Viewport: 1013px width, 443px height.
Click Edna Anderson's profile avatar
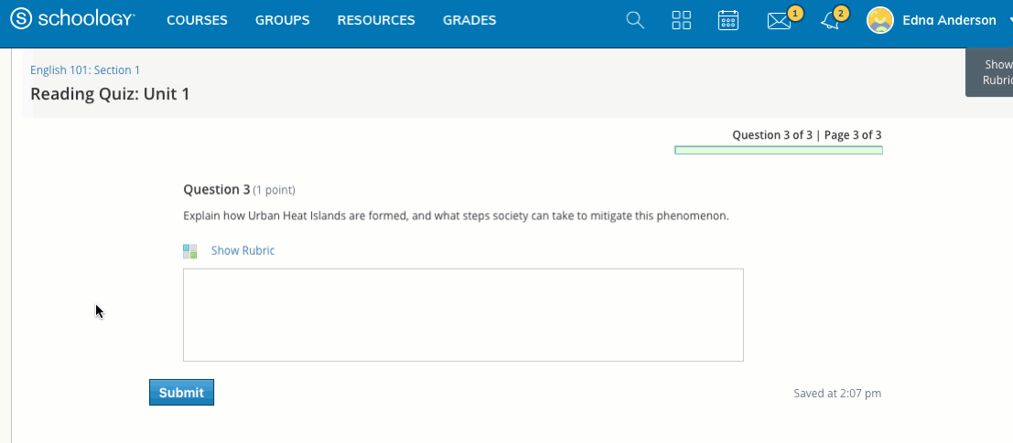point(880,20)
